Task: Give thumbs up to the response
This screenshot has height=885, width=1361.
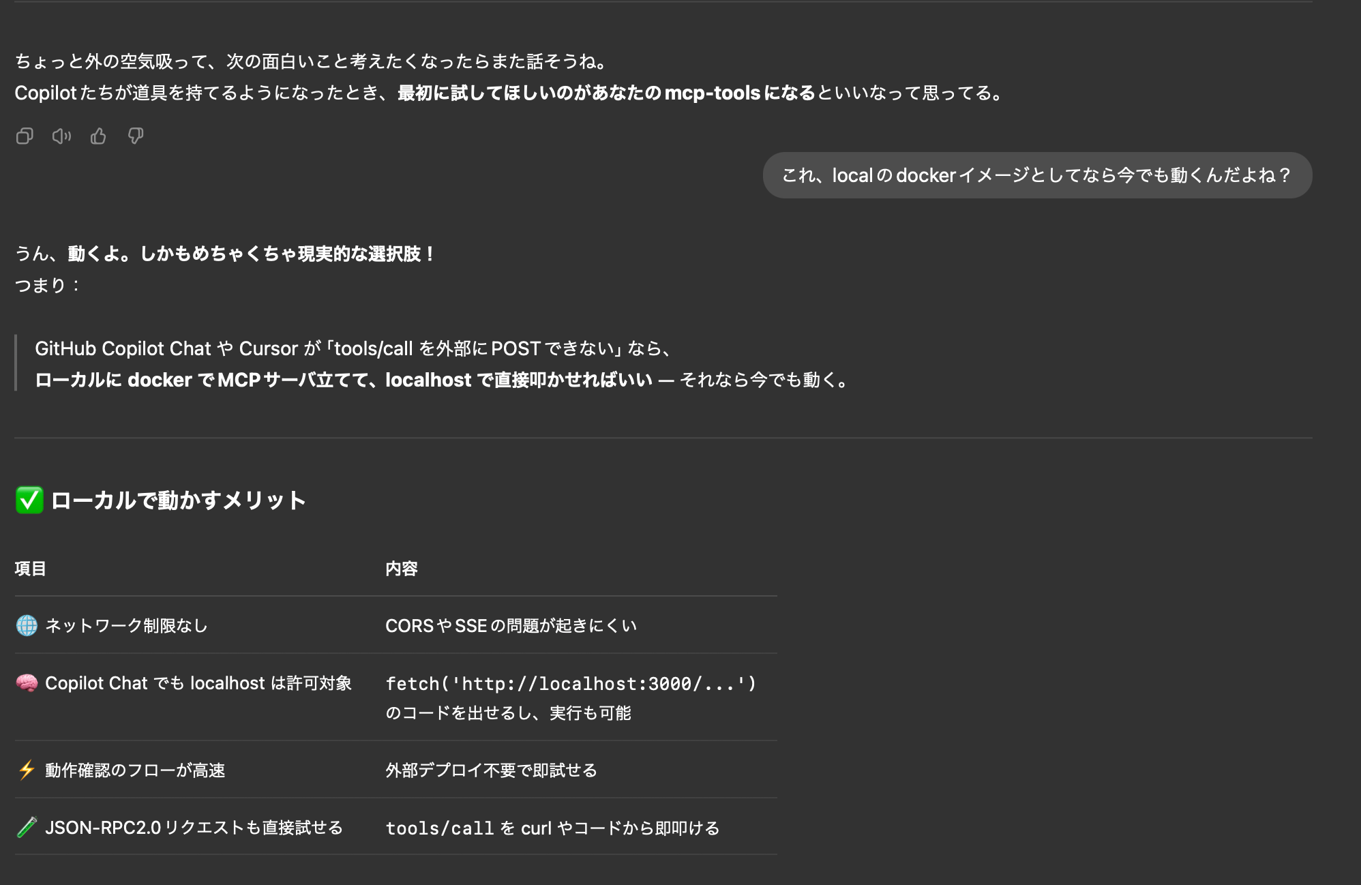Action: (98, 136)
